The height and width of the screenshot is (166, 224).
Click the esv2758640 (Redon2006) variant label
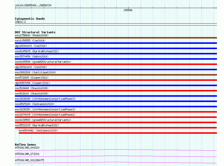[32, 35]
